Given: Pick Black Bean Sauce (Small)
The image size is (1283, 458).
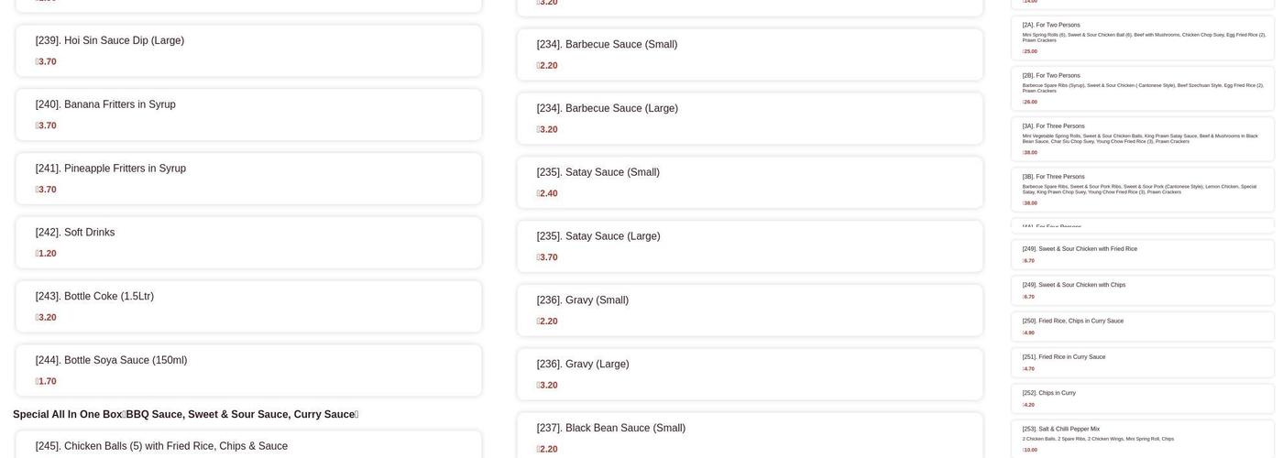Looking at the screenshot, I should (x=750, y=436).
